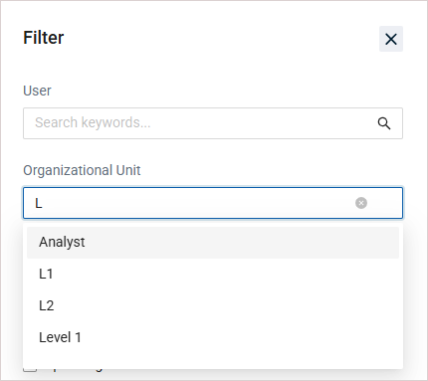
Task: Click the magnifier icon in User search
Action: pyautogui.click(x=384, y=123)
